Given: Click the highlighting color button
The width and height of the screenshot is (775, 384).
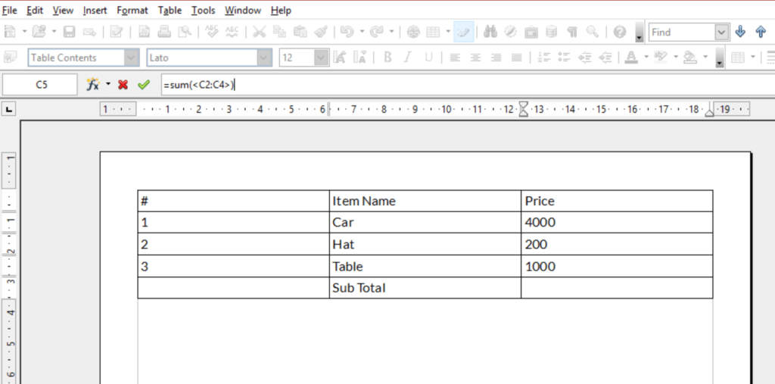Looking at the screenshot, I should (660, 58).
